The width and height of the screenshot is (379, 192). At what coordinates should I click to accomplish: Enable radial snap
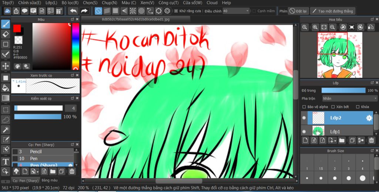[x=133, y=11]
